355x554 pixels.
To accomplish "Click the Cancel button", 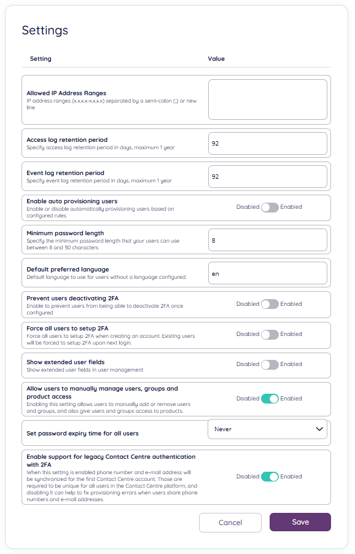I will (x=230, y=522).
